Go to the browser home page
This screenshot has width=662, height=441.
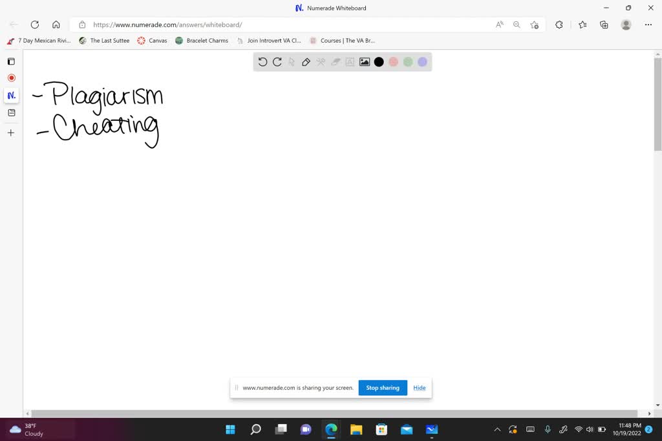pyautogui.click(x=56, y=25)
